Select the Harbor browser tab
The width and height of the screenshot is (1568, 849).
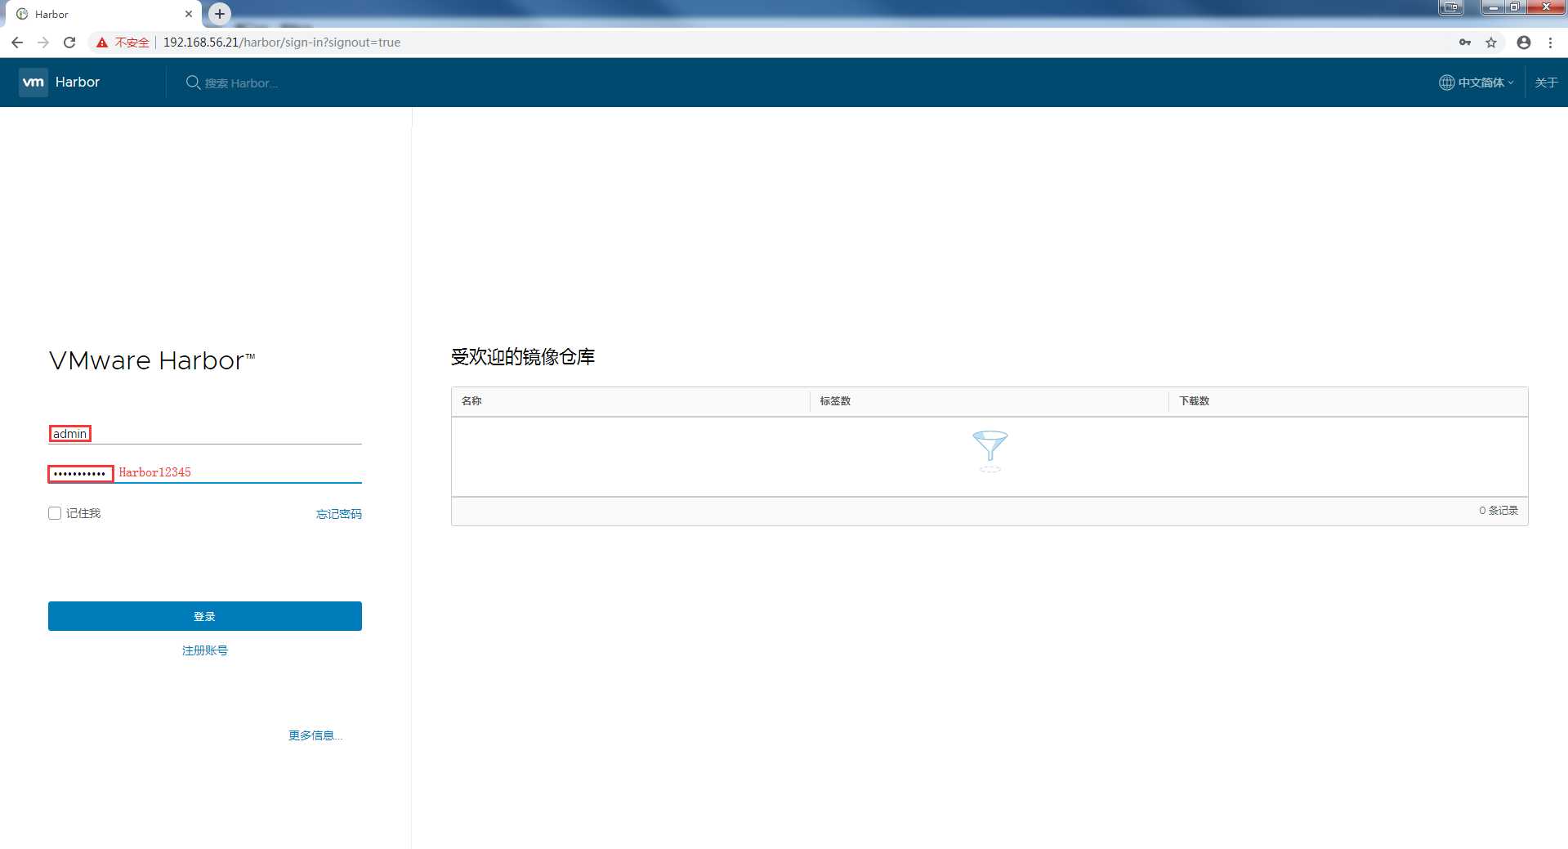(102, 14)
